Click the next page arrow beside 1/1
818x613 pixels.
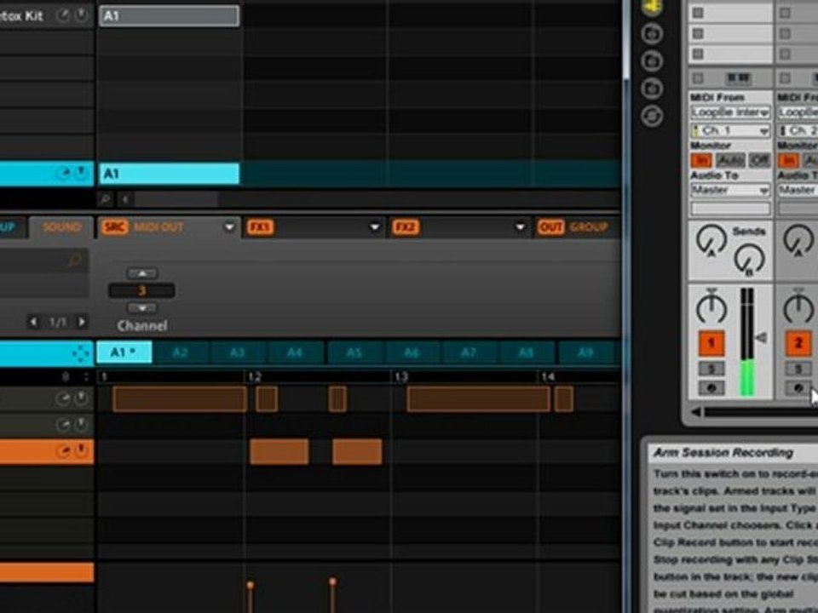[82, 322]
